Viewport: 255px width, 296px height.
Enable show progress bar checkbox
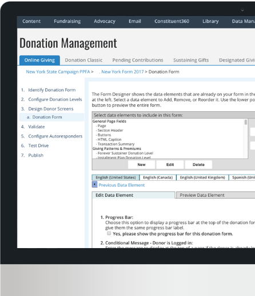click(109, 233)
